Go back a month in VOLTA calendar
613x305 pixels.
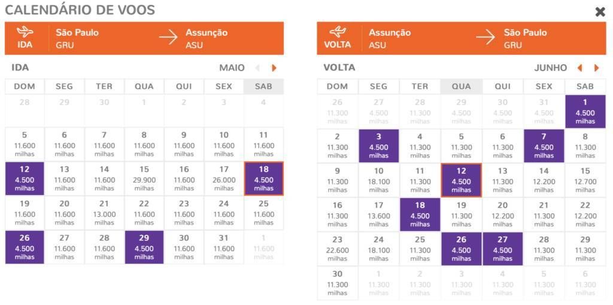click(579, 68)
